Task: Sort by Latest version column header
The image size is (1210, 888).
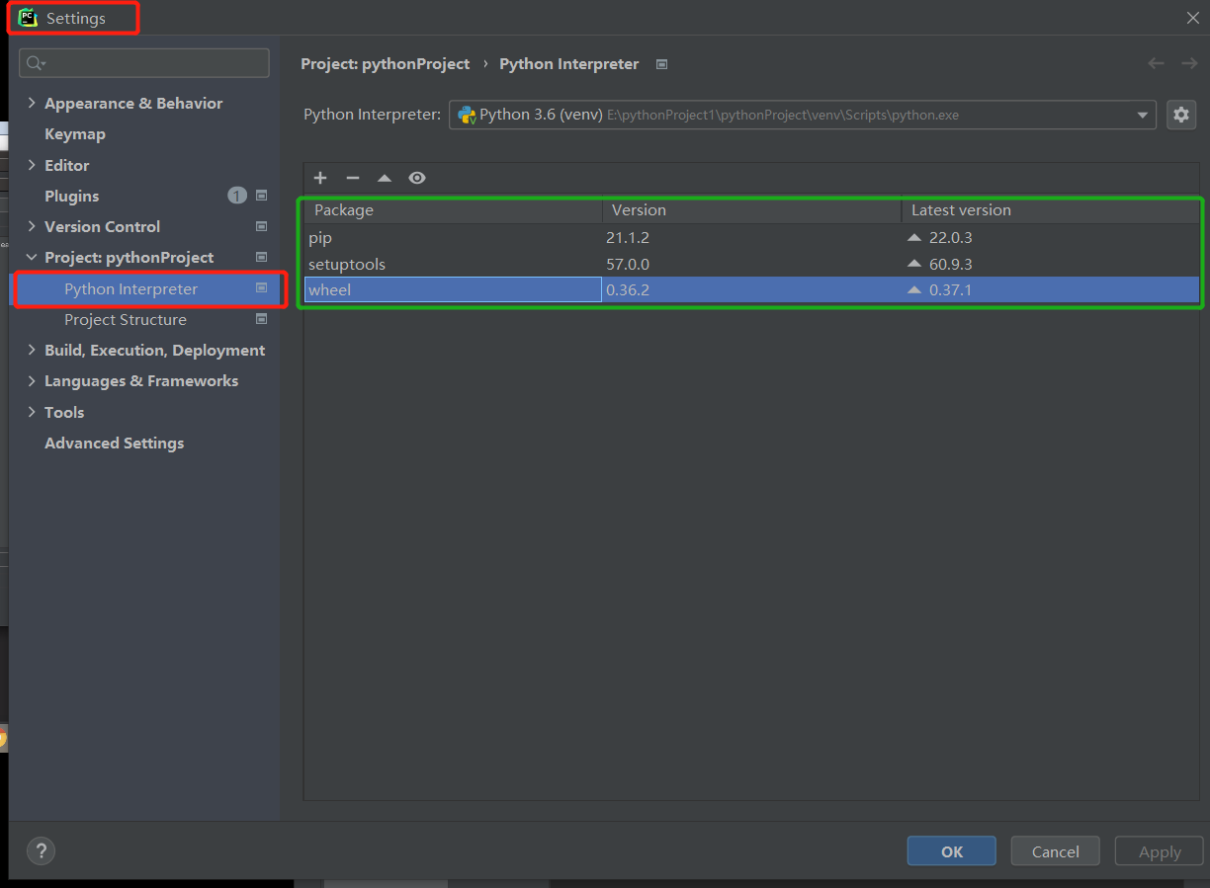Action: (1051, 210)
